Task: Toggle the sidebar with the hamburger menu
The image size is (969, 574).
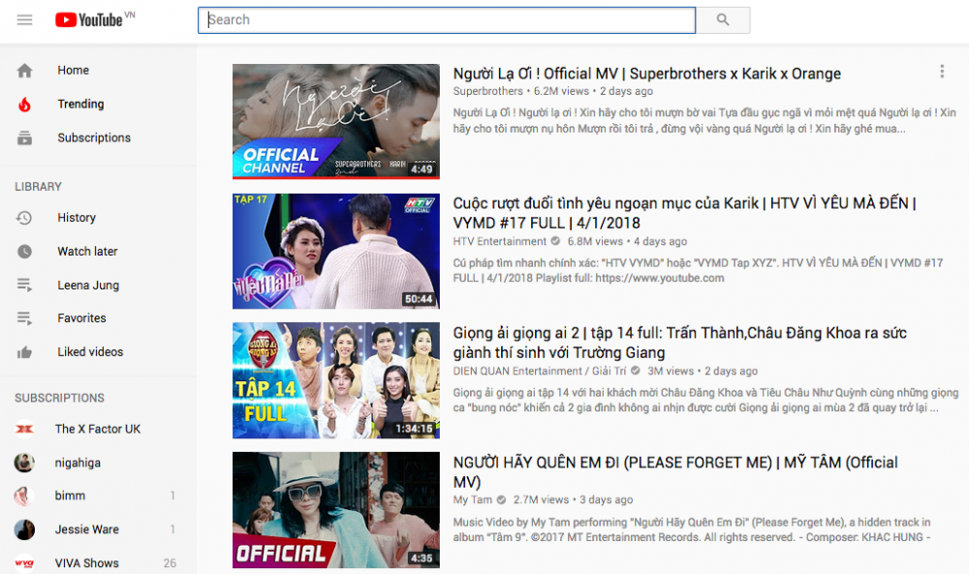Action: click(24, 19)
